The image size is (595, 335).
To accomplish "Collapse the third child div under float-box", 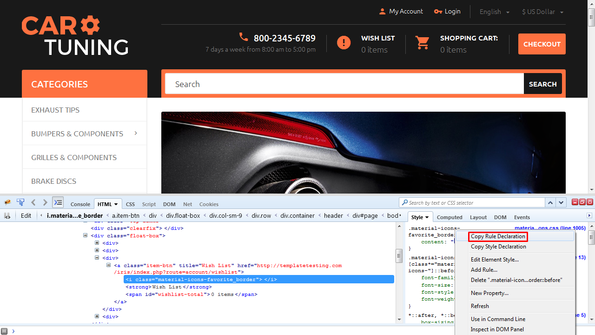I will click(x=97, y=258).
